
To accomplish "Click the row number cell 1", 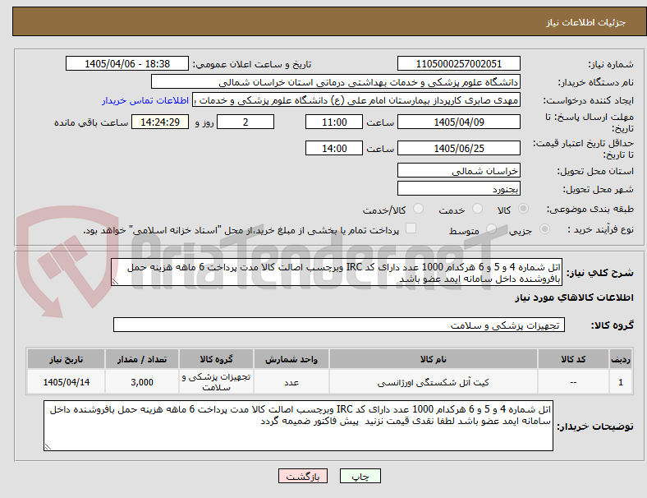I will coord(621,382).
